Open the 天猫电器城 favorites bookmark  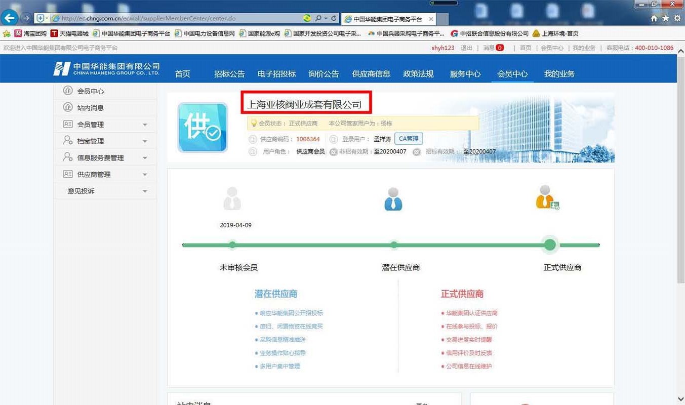(69, 33)
